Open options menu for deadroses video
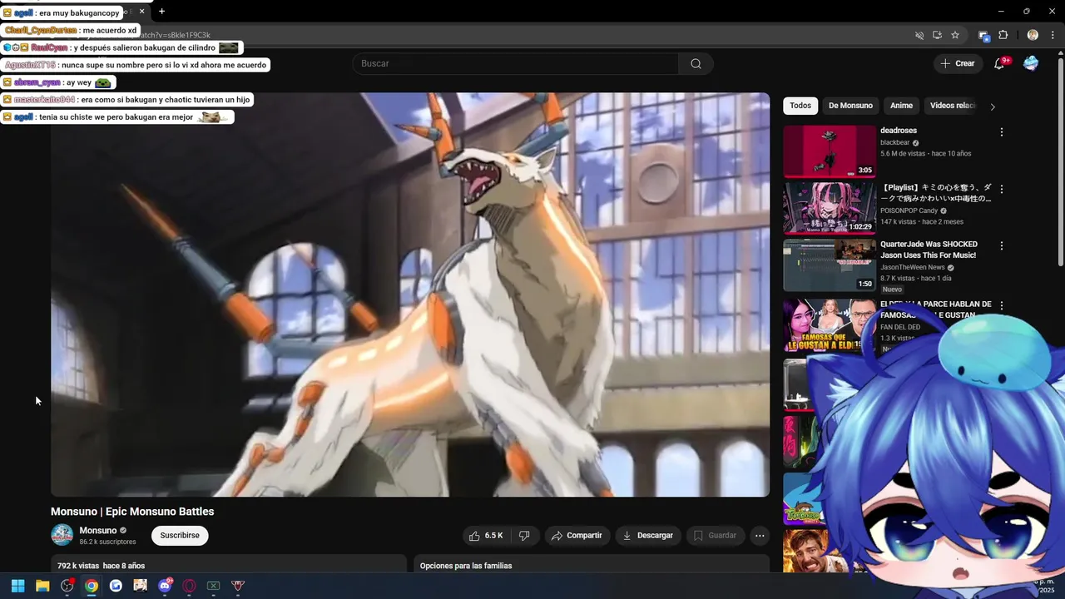The height and width of the screenshot is (599, 1065). (1002, 132)
